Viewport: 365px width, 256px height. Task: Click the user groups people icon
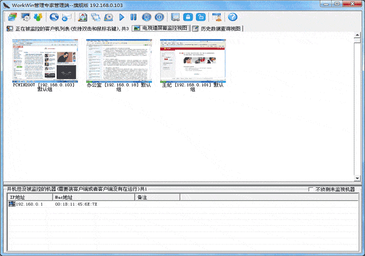click(38, 17)
